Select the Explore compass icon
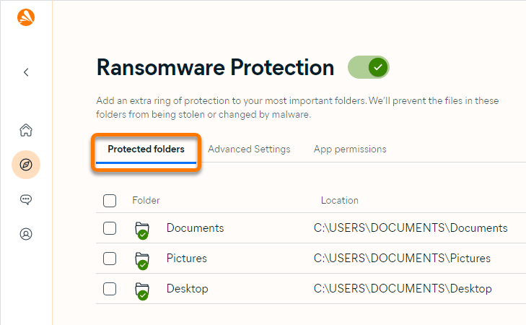 (x=26, y=165)
